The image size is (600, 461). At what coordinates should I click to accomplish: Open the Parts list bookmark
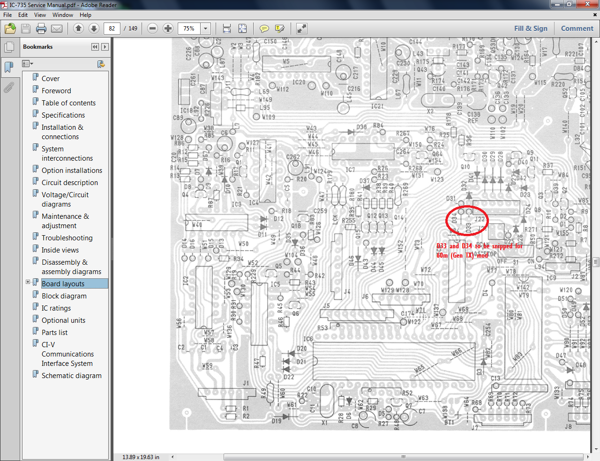pos(54,333)
